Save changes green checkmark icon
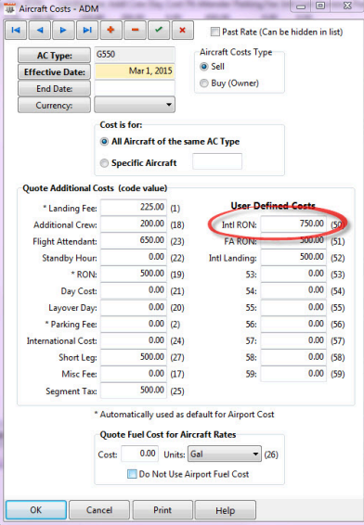The image size is (364, 525). [159, 30]
